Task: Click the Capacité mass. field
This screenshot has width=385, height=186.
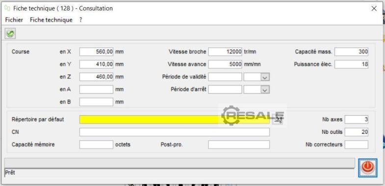Action: [x=351, y=52]
